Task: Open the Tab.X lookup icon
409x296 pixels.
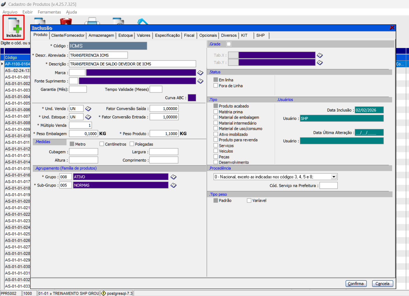Action: (320, 55)
